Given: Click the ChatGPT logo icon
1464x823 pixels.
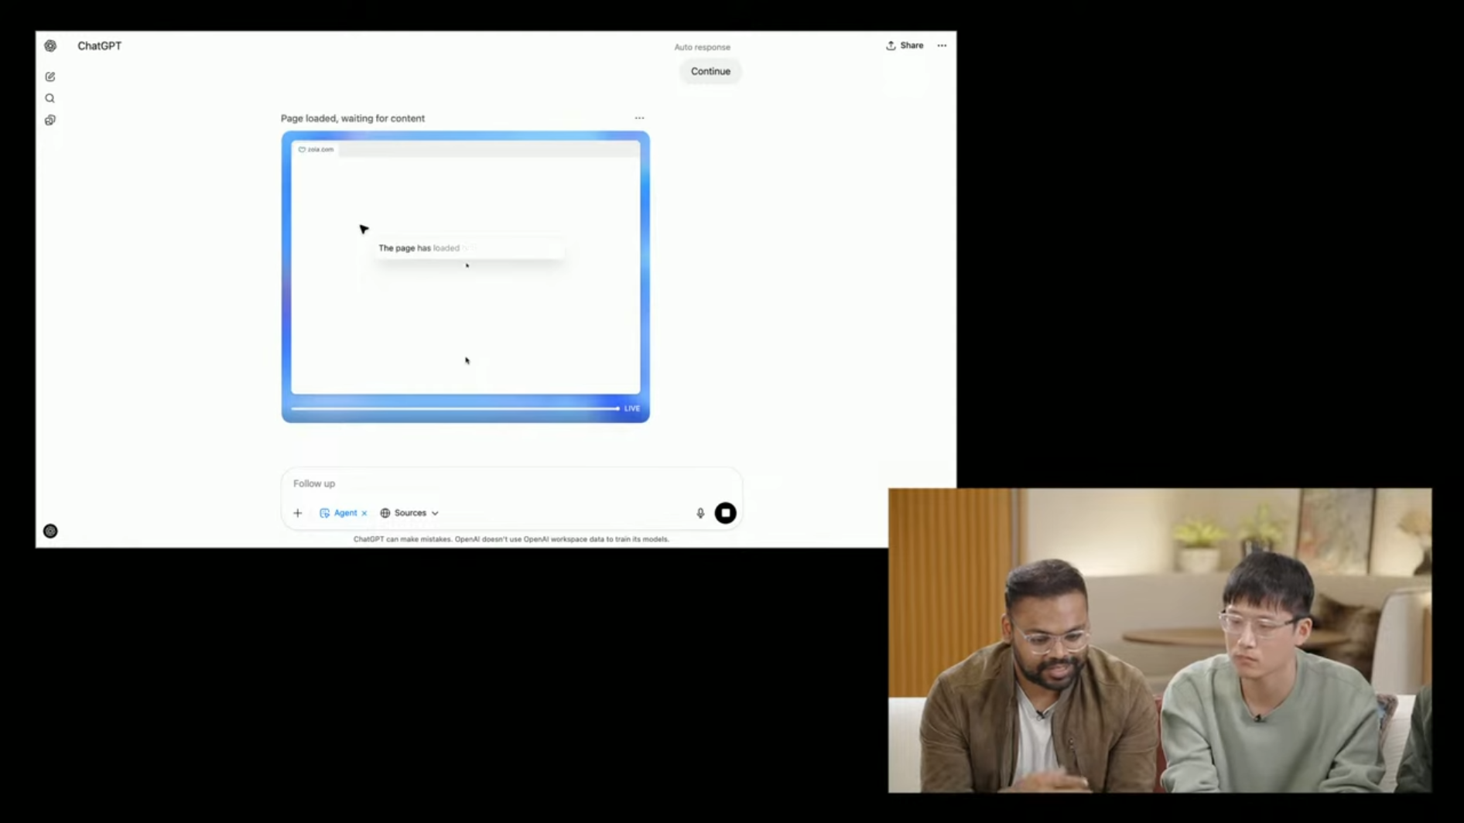Looking at the screenshot, I should 50,46.
